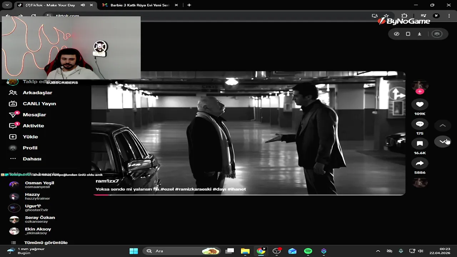The width and height of the screenshot is (457, 257).
Task: Open Spotify from the taskbar
Action: (308, 251)
